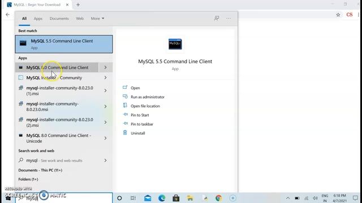Expand MySQL Installer - Community options arrow

[106, 78]
